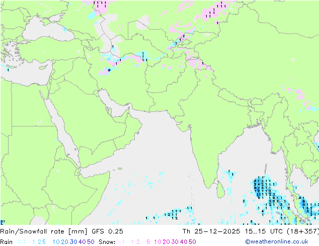Screen dimensions: 319x246
Task: Select the Snow 40 legend value
Action: coord(184,242)
